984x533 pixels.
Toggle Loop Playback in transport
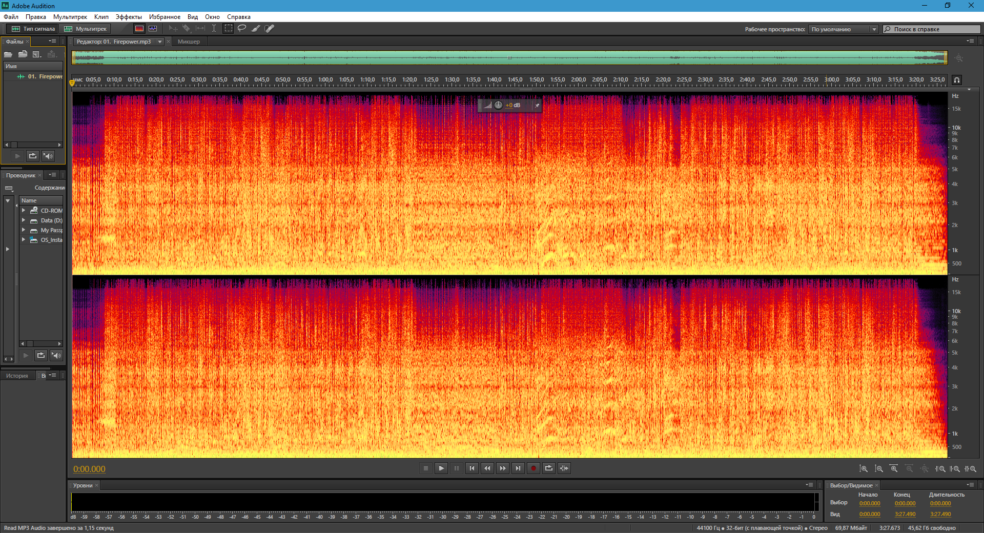[x=549, y=468]
